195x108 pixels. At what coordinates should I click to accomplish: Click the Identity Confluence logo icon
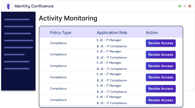tap(8, 6)
